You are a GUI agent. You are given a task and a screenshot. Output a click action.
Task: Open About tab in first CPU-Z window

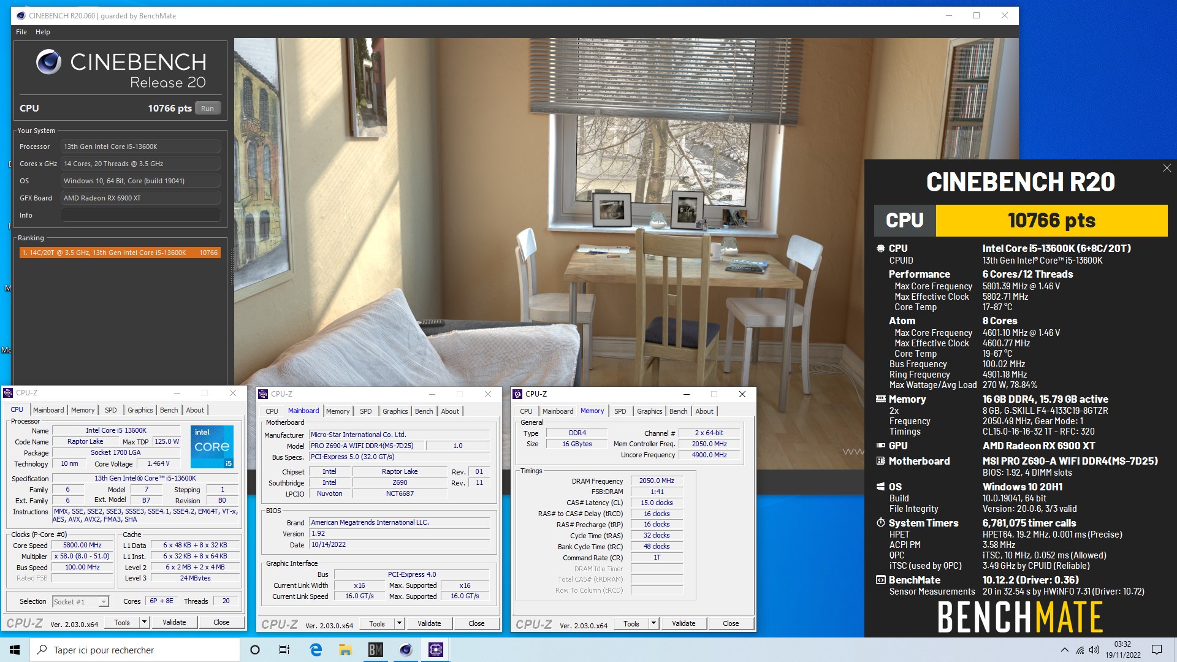click(195, 410)
